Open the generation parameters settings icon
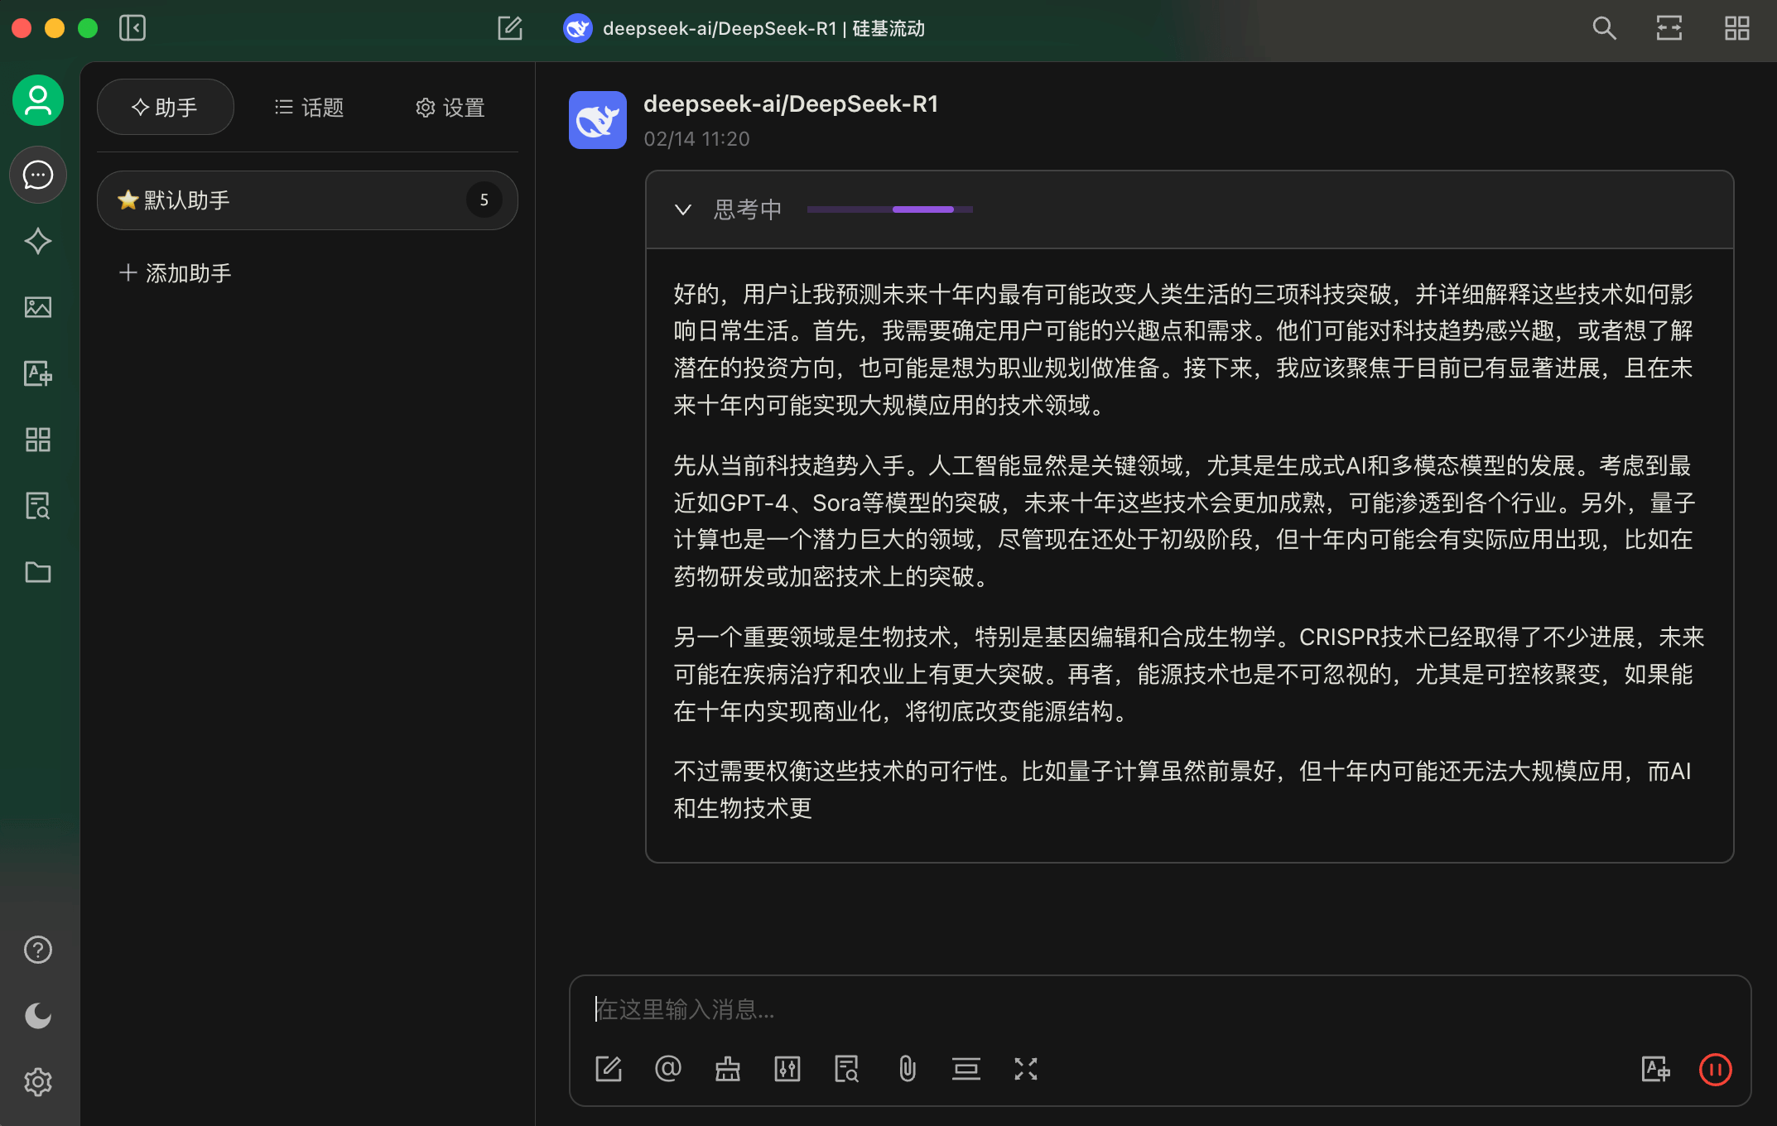 coord(787,1069)
